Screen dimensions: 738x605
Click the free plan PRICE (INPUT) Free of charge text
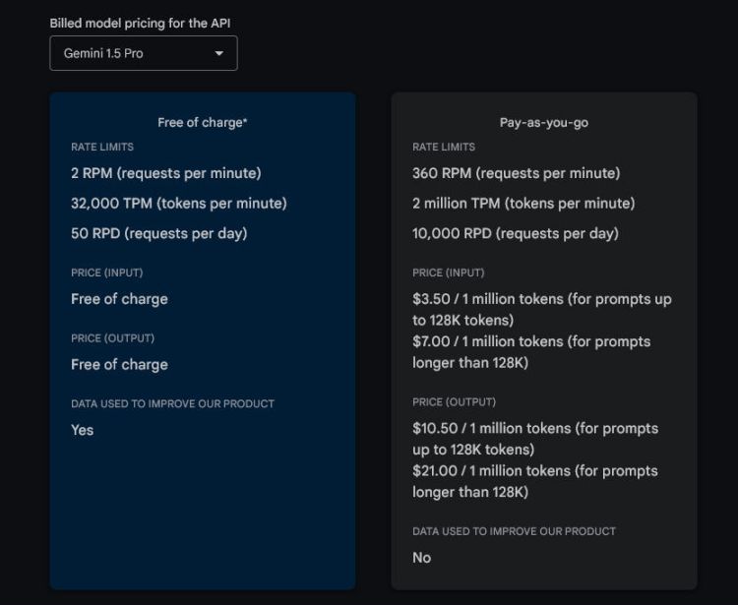(x=119, y=299)
